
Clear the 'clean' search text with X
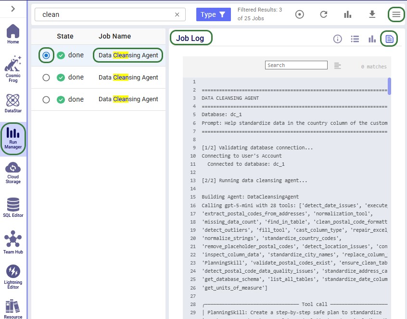click(x=177, y=14)
